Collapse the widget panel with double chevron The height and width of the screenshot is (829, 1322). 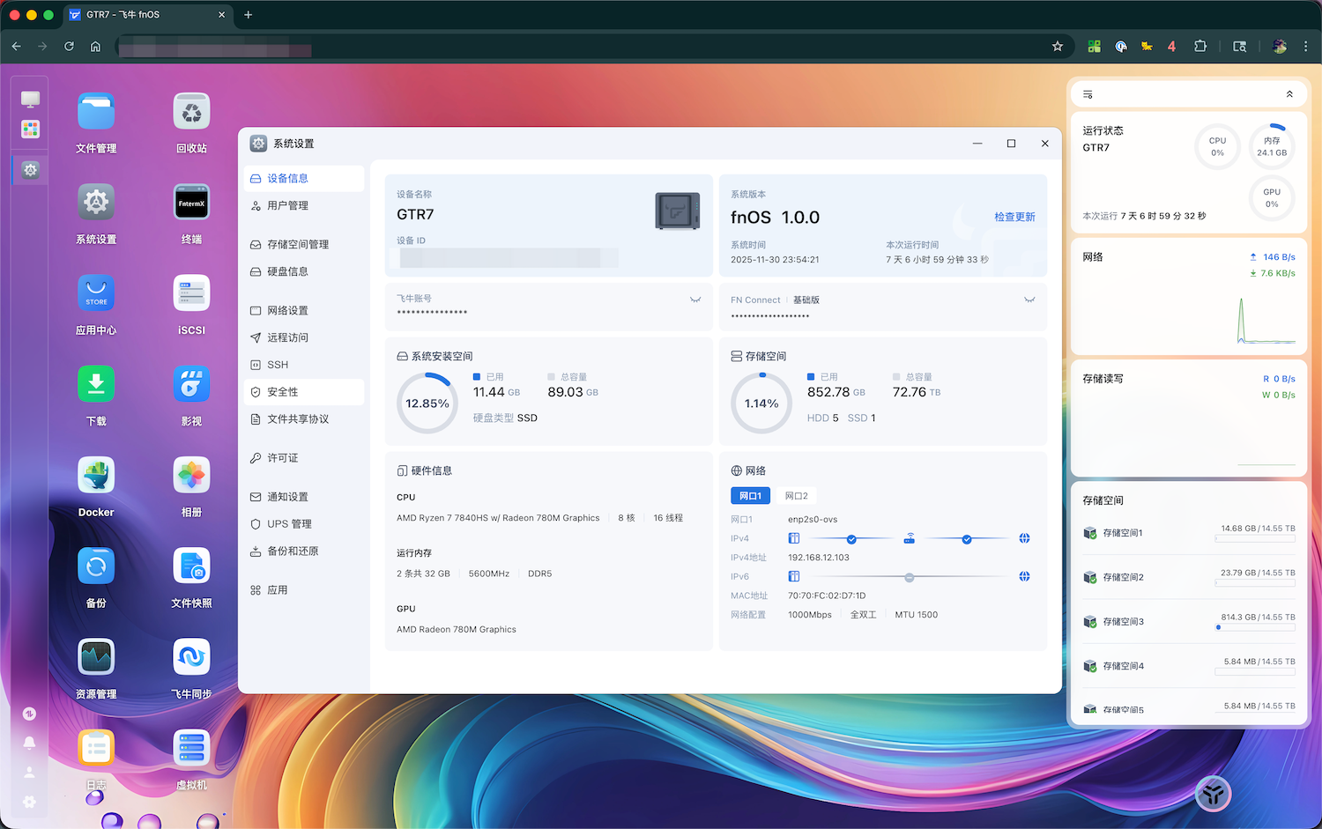pyautogui.click(x=1289, y=94)
